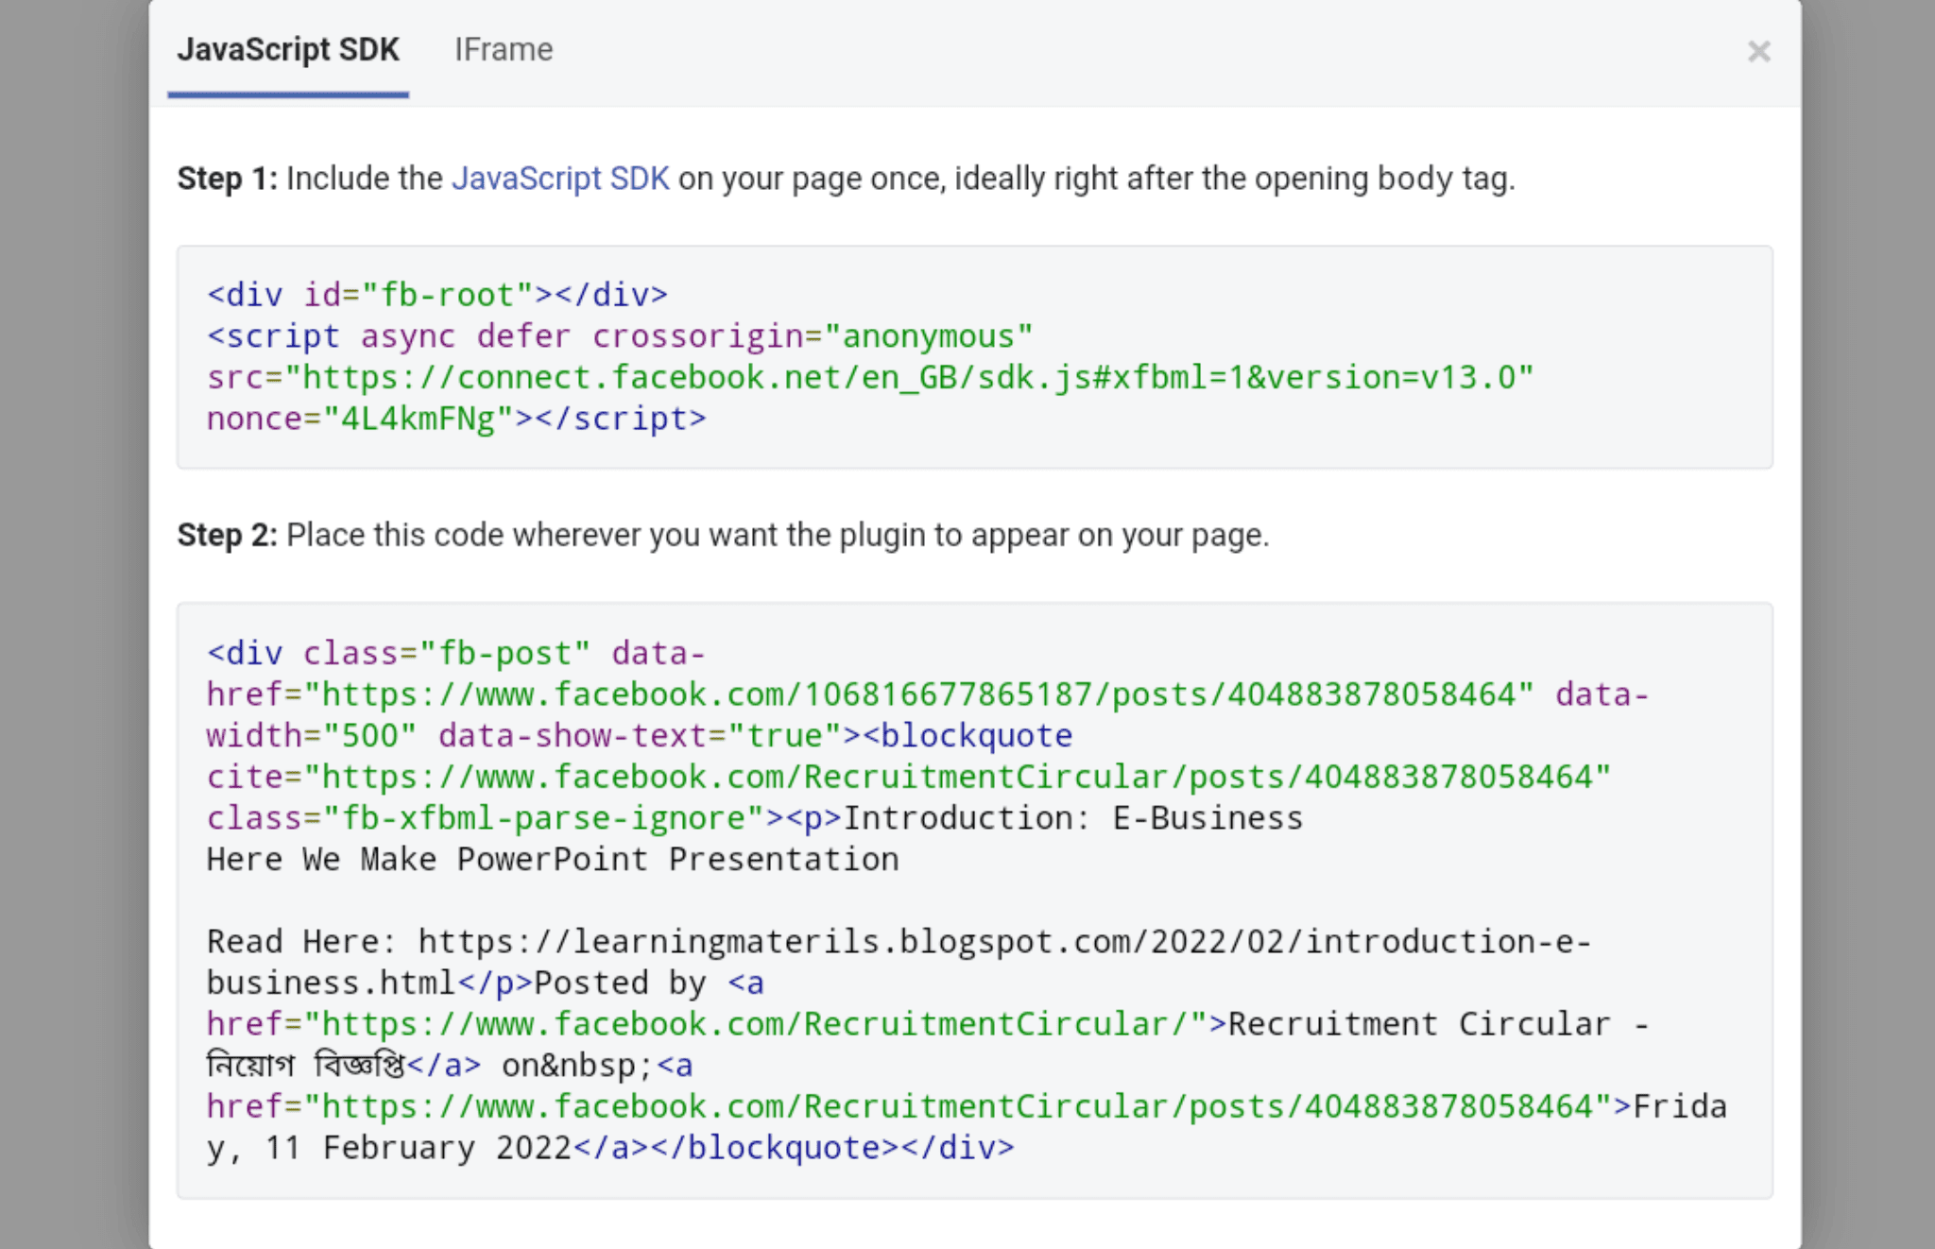Click the nonce attribute code line
This screenshot has width=1935, height=1249.
click(455, 419)
